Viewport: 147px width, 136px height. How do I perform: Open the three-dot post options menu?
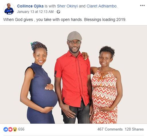(142, 5)
